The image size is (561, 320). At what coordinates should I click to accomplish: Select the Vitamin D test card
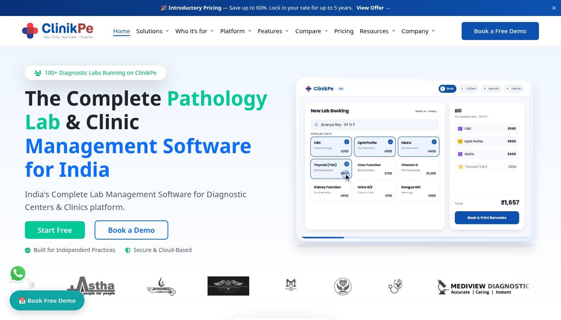(x=418, y=169)
